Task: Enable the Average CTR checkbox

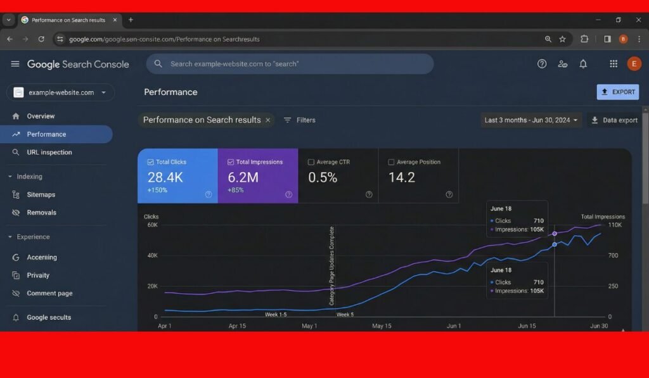Action: pos(311,162)
